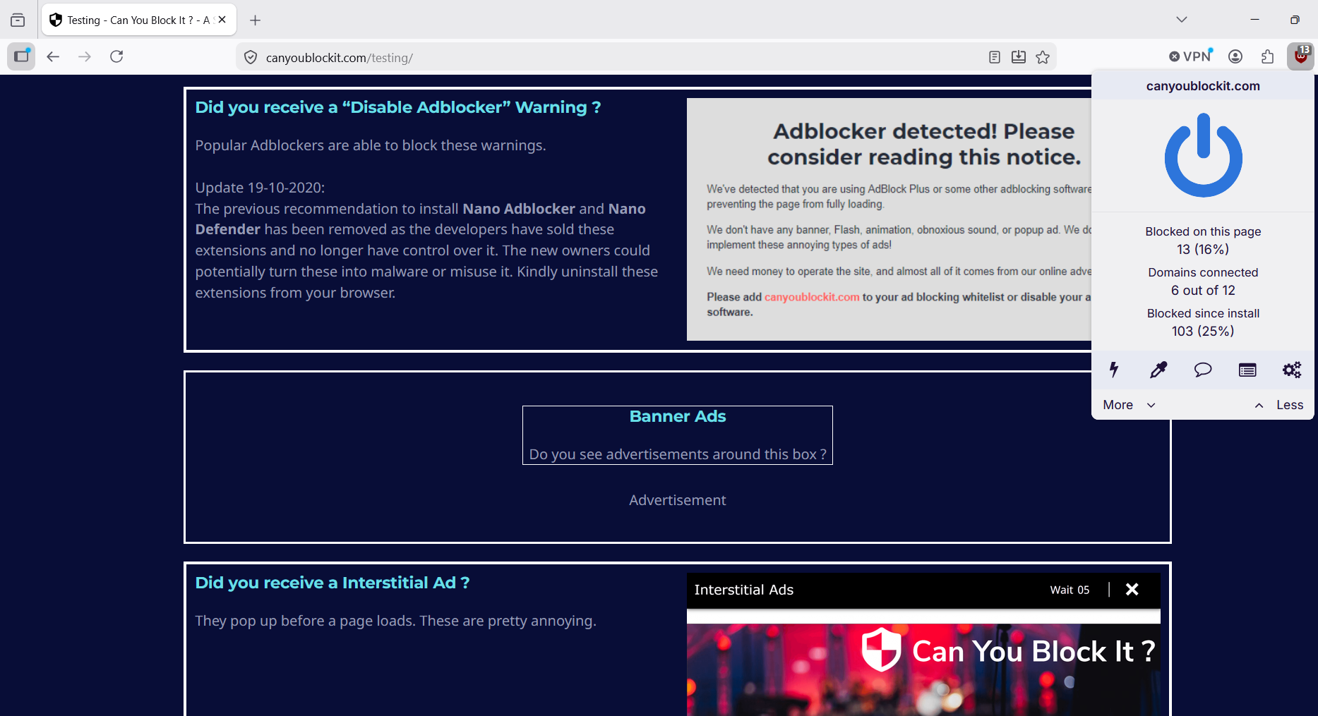Click the 'Wait 05' countdown text
The width and height of the screenshot is (1318, 716).
point(1070,590)
